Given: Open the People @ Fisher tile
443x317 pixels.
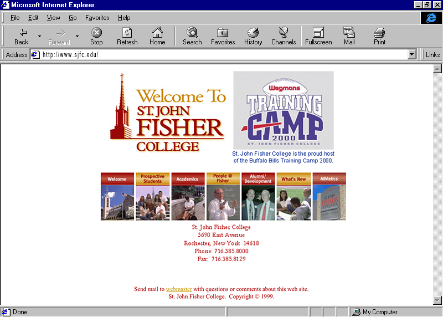Looking at the screenshot, I should point(223,196).
